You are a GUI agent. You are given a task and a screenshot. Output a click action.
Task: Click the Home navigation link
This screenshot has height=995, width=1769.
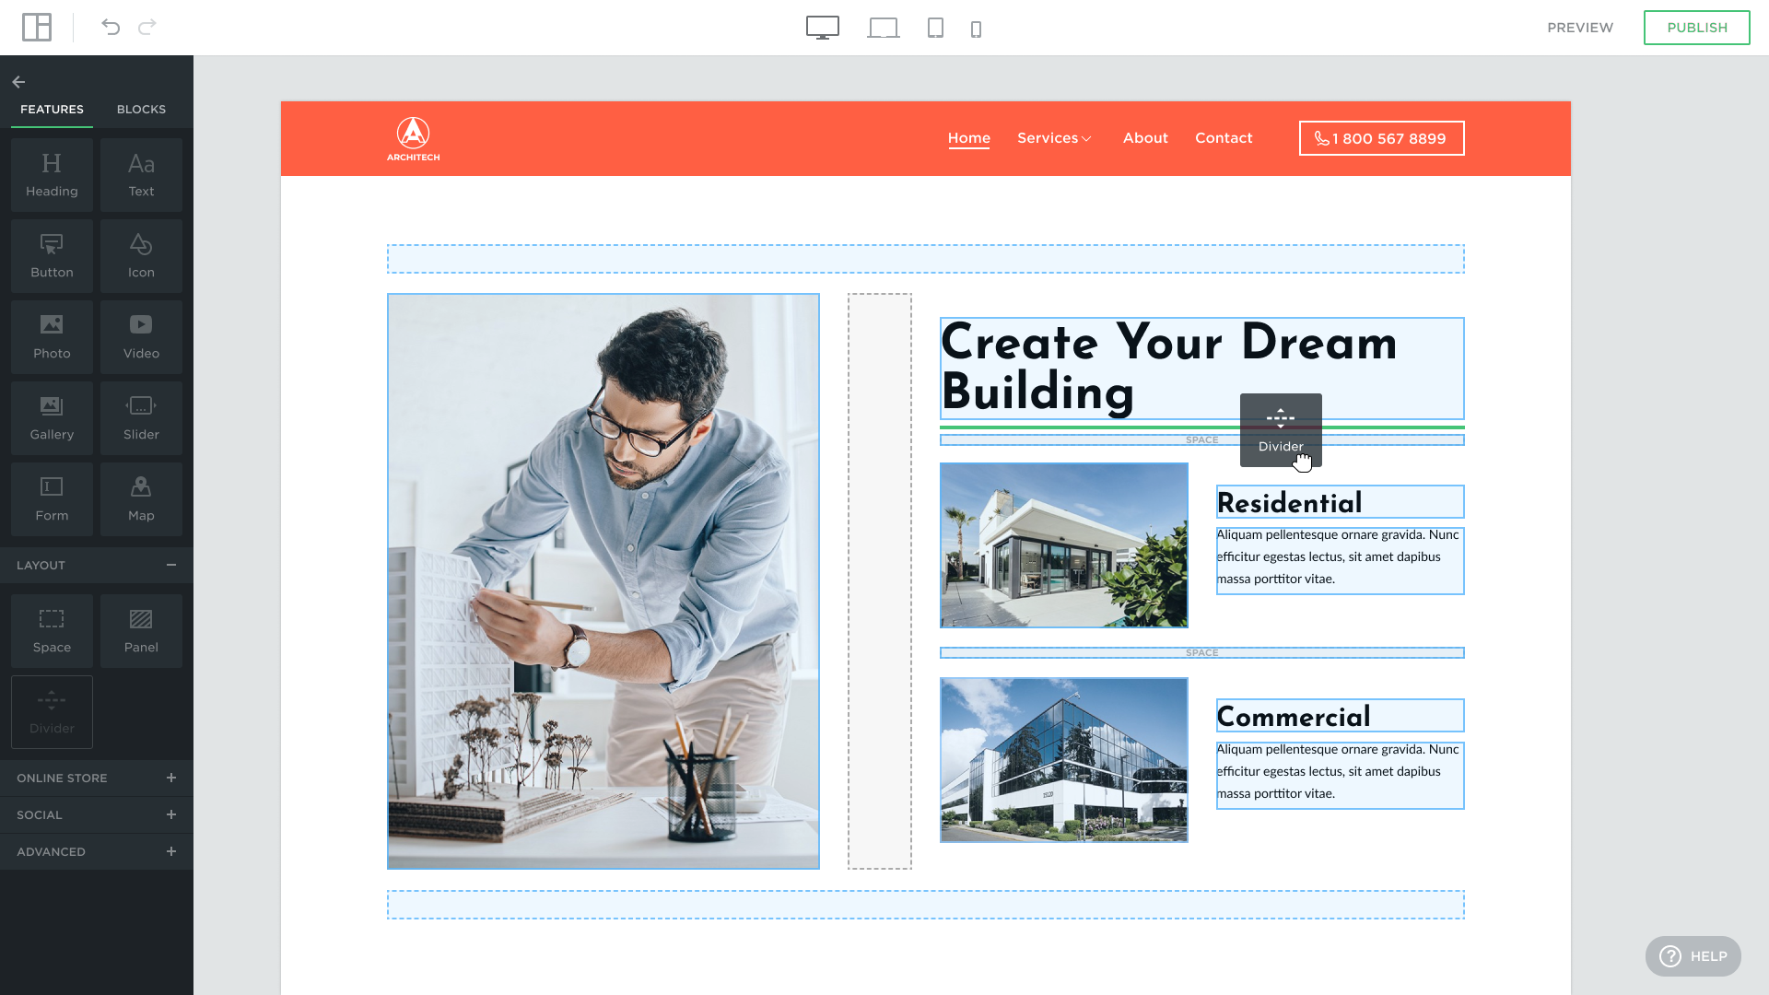click(968, 138)
